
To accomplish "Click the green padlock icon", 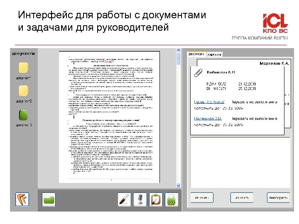I will coord(172,200).
